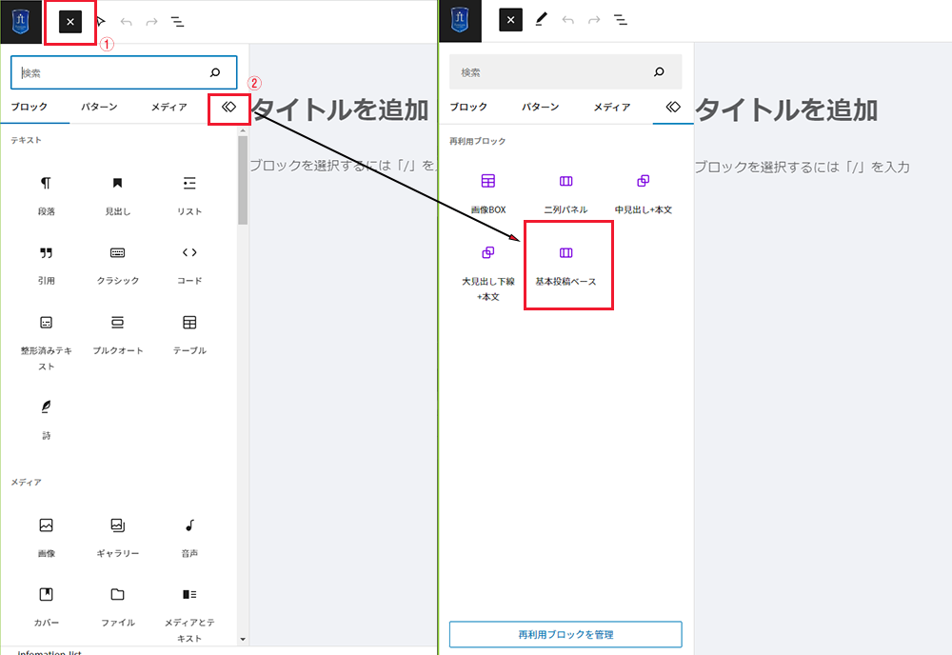
Task: Insert the 段落 paragraph block
Action: pyautogui.click(x=46, y=195)
